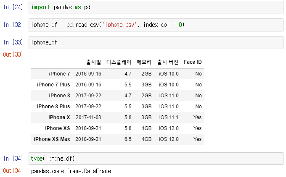Screen dimensions: 286x177
Task: Click the import pandas code cell
Action: [156, 7]
